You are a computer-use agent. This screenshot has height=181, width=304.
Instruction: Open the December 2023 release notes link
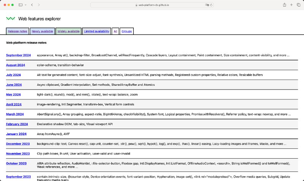18,144
